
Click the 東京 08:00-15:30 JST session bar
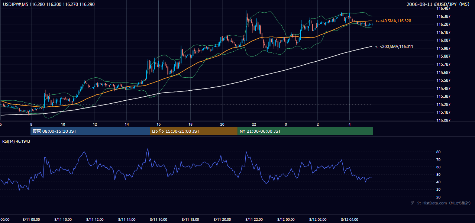pyautogui.click(x=90, y=131)
